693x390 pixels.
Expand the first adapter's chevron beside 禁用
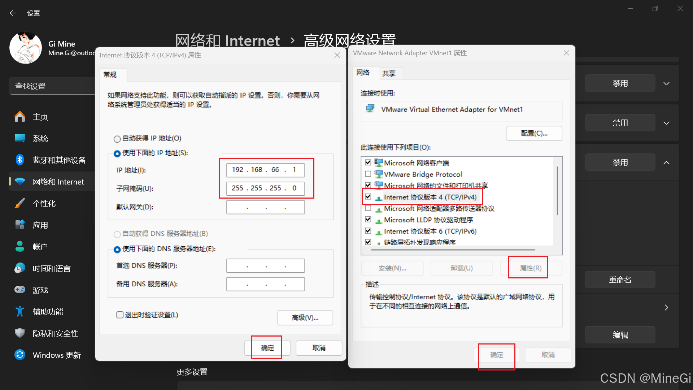(666, 83)
